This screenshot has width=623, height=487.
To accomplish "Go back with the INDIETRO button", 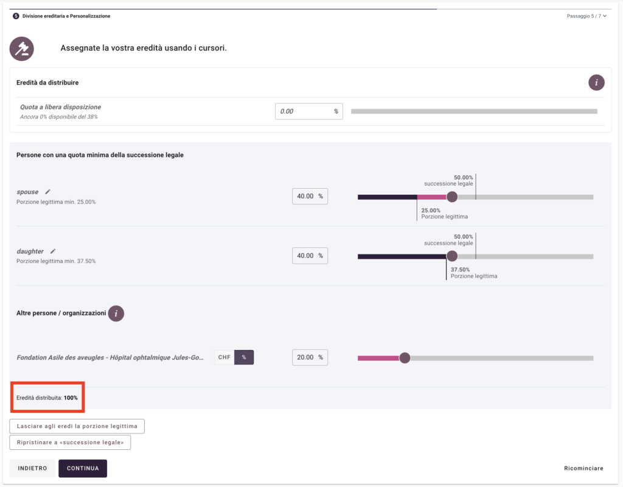I will [32, 468].
